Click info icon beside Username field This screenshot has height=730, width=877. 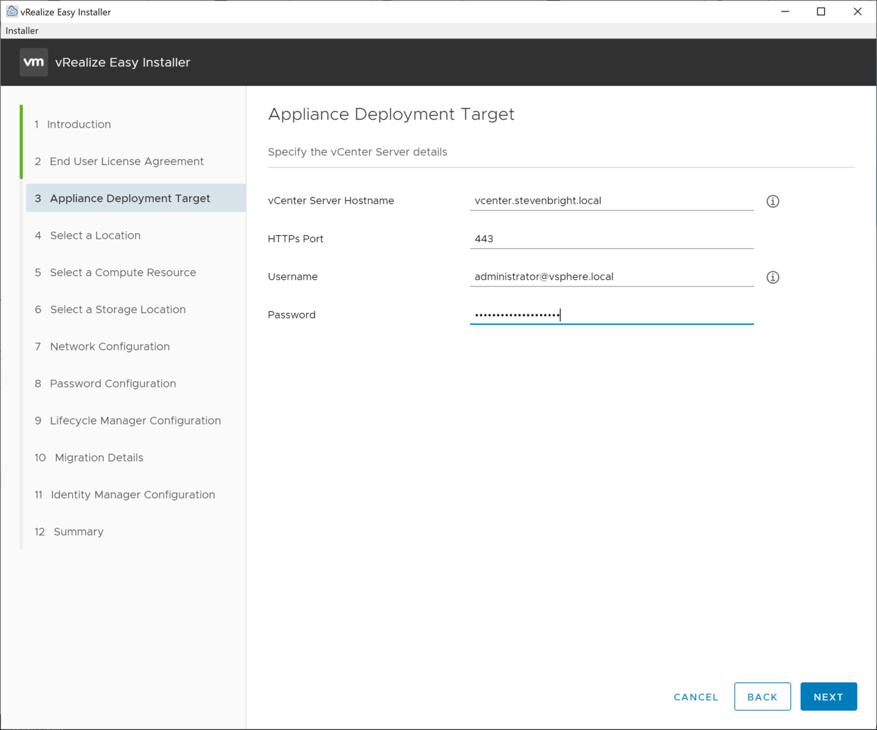pyautogui.click(x=773, y=277)
